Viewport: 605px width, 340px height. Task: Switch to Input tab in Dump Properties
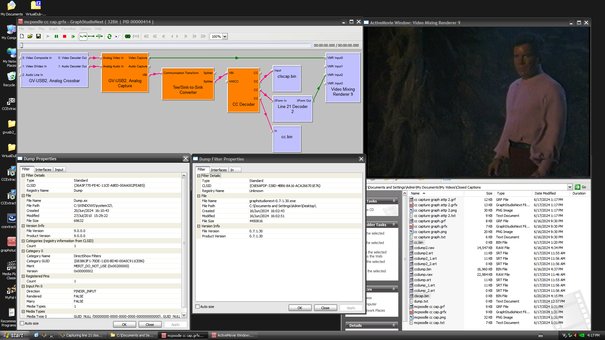[59, 170]
